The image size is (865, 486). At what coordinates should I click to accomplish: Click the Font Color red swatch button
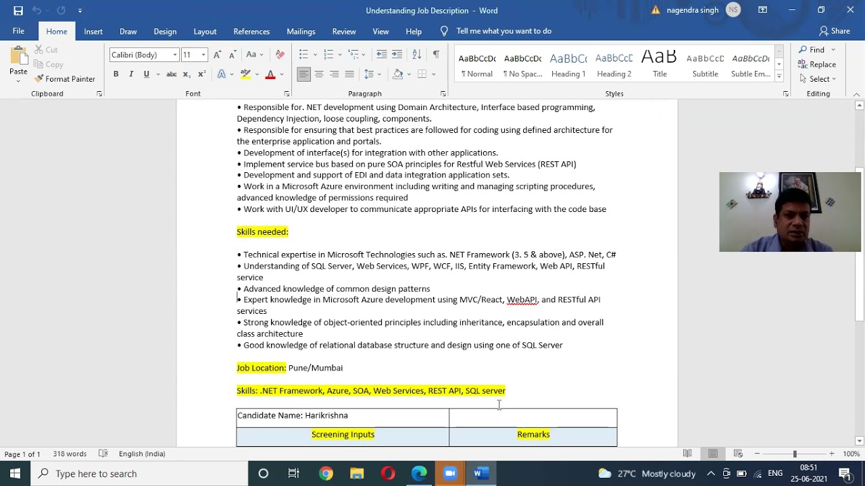270,74
